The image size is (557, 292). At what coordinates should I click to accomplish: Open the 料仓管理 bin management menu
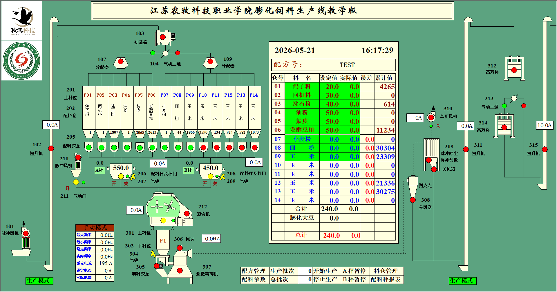(387, 271)
